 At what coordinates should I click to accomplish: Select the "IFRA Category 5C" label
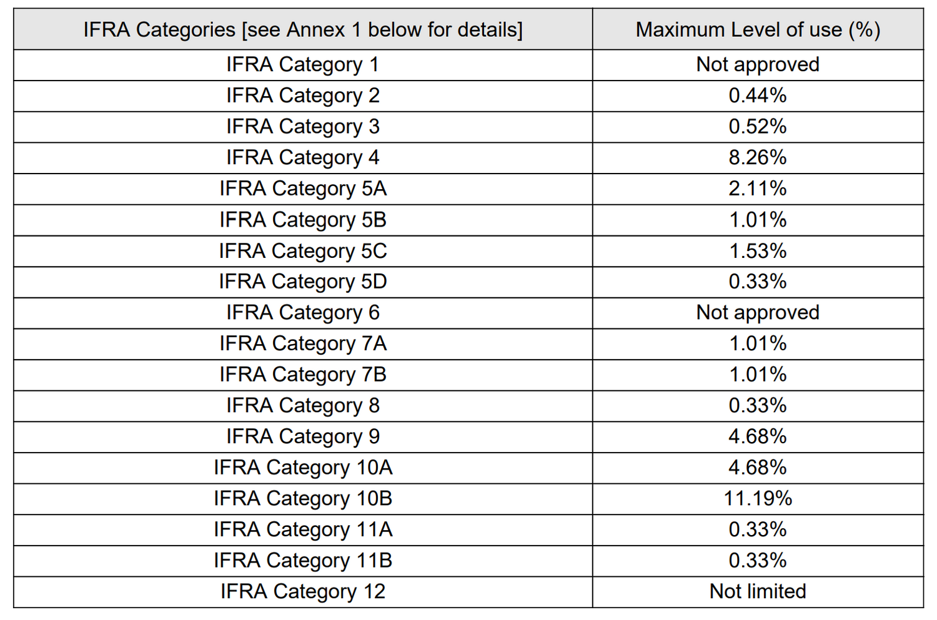coord(303,250)
